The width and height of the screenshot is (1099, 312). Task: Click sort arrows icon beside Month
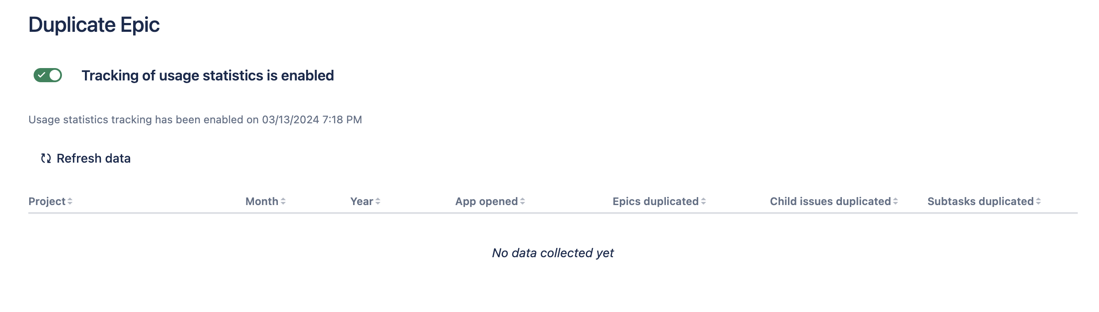[283, 202]
